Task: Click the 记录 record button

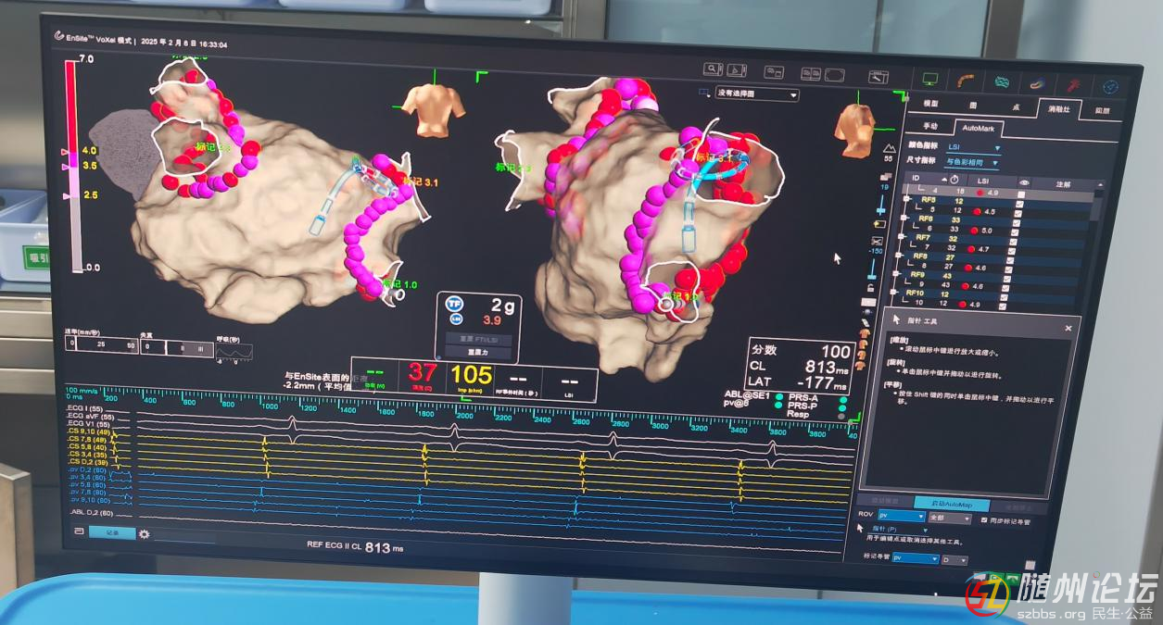Action: pyautogui.click(x=112, y=532)
